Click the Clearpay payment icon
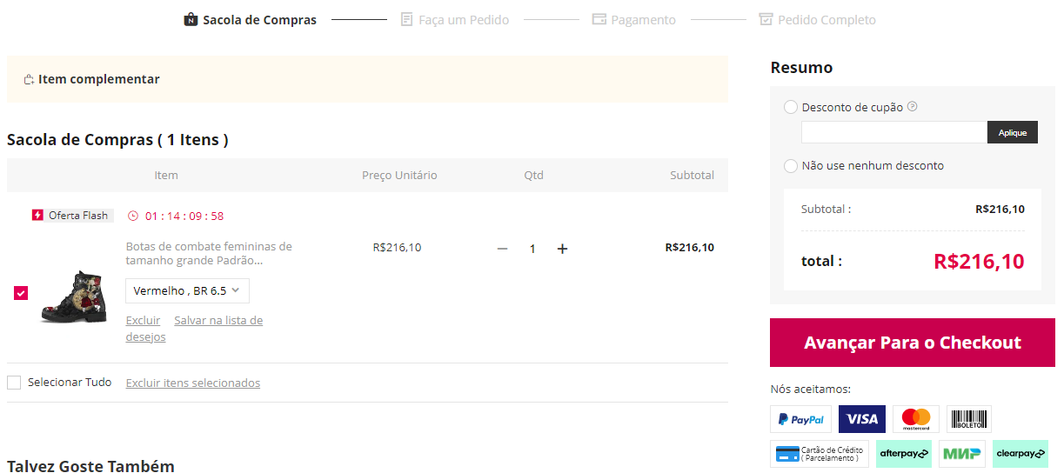1064x473 pixels. [1020, 453]
